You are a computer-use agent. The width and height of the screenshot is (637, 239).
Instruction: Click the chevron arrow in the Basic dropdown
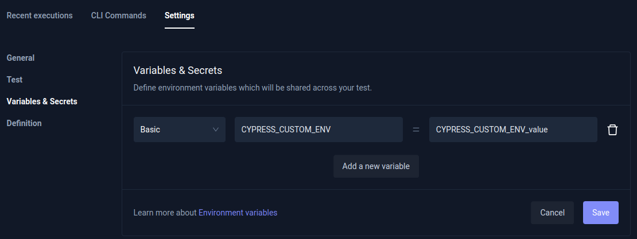[216, 130]
